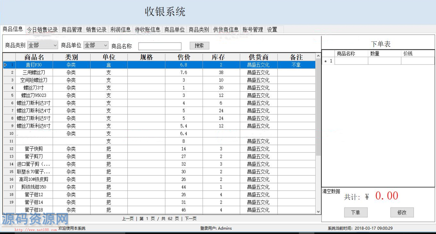Click the 库存 column header
The image size is (436, 234).
[x=221, y=57]
